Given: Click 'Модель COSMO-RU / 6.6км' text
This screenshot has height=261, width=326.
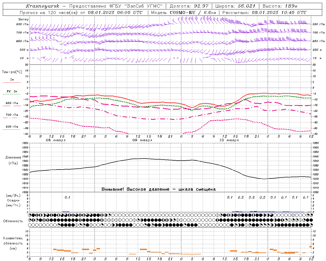Looking at the screenshot, I should click(184, 12).
